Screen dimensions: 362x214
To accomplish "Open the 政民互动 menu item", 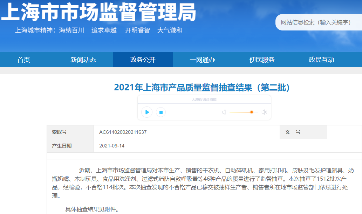I will (x=321, y=60).
